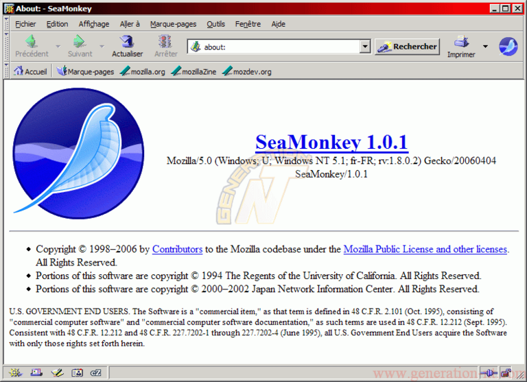Click the Précédent back arrow icon

(32, 42)
